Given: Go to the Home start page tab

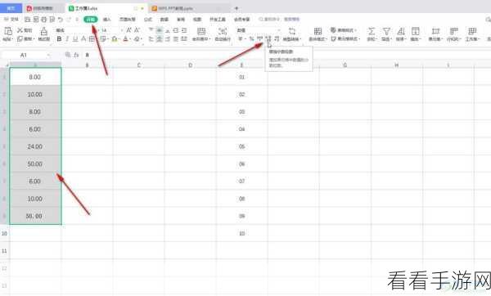Looking at the screenshot, I should [11, 8].
